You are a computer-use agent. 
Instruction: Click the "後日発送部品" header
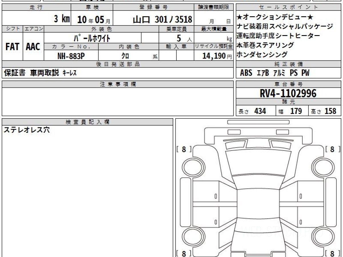(118, 64)
